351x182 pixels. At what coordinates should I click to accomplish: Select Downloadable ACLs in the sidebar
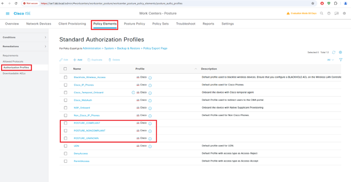(14, 73)
